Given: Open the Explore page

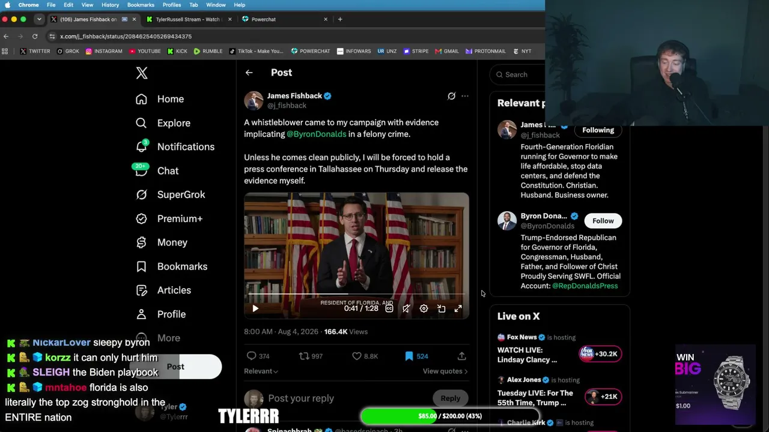Looking at the screenshot, I should click(x=163, y=123).
